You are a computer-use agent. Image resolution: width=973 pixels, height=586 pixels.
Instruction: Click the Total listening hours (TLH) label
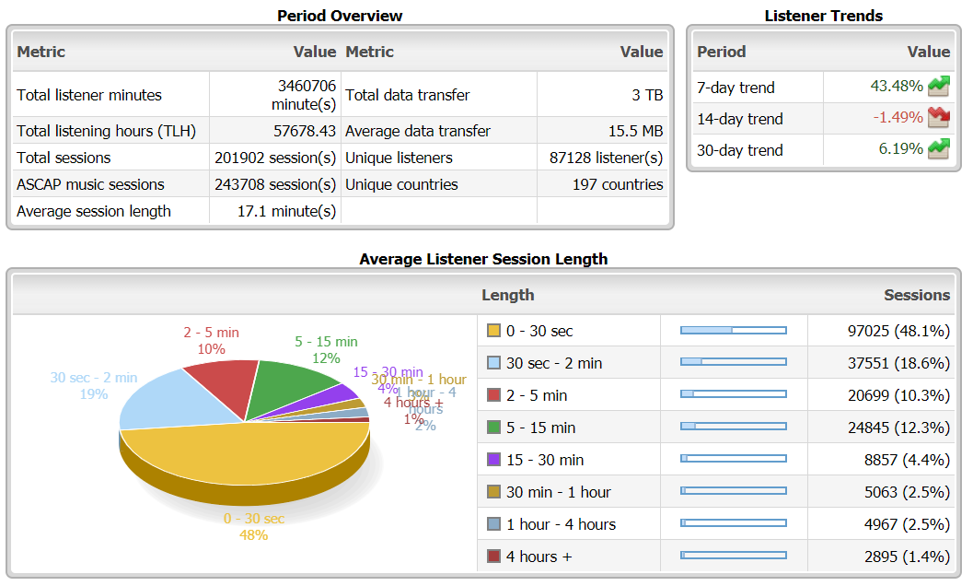pos(106,131)
